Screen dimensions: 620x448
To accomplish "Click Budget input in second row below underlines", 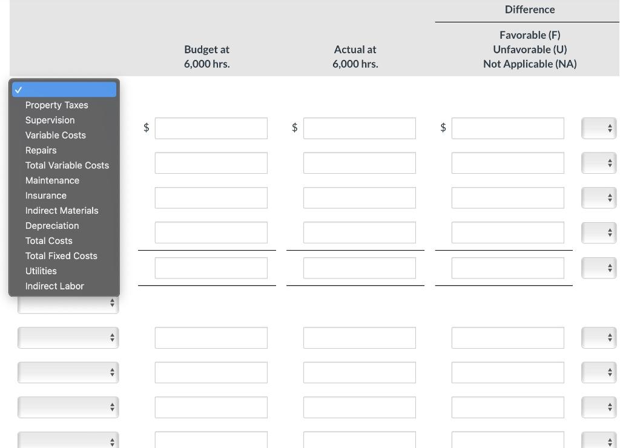I will tap(211, 372).
